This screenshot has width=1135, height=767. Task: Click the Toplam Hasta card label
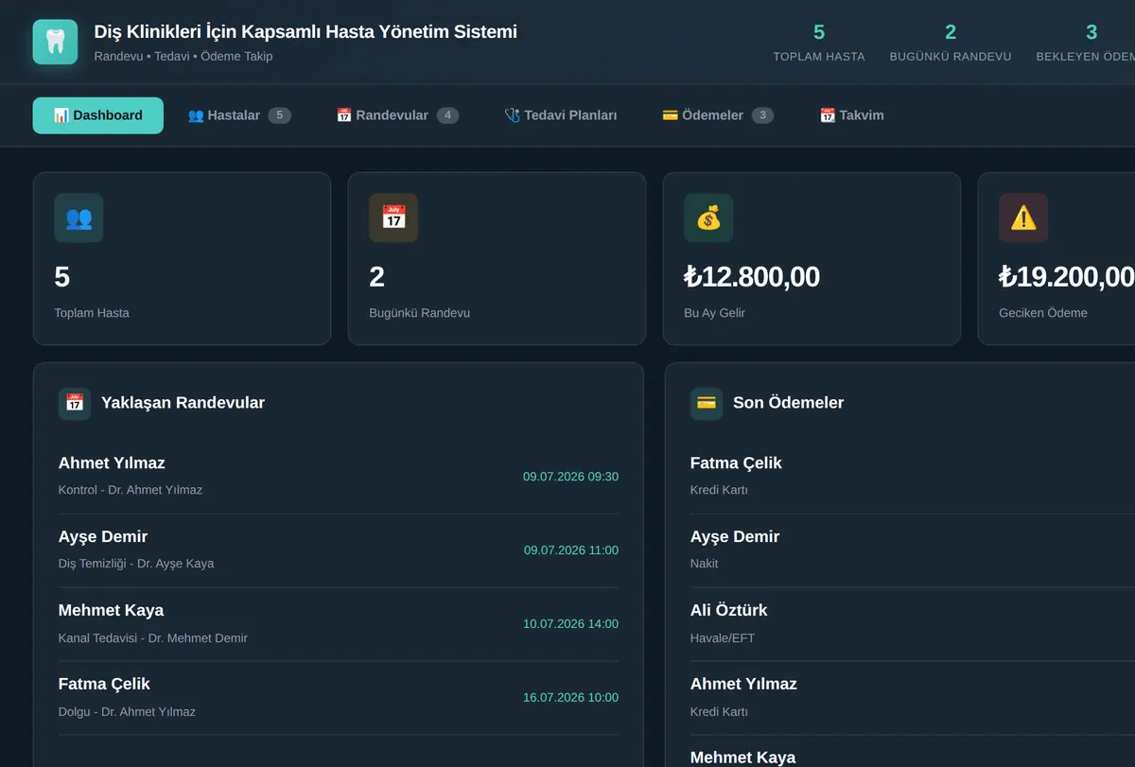[92, 313]
